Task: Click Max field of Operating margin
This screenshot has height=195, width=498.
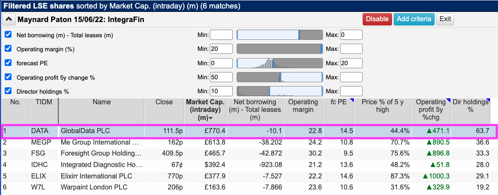Action: pyautogui.click(x=351, y=49)
